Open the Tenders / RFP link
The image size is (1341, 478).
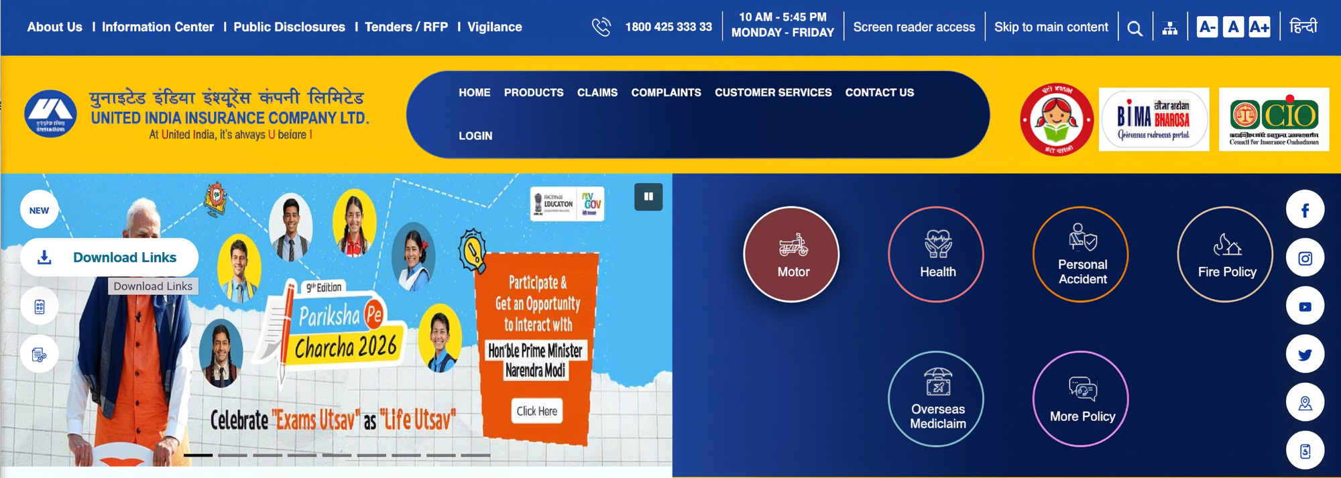coord(406,27)
